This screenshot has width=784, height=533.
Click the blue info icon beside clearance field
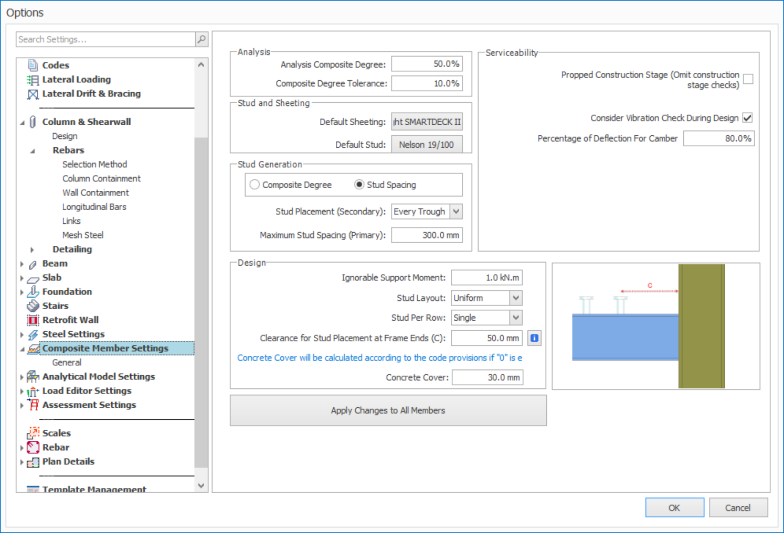pos(534,338)
